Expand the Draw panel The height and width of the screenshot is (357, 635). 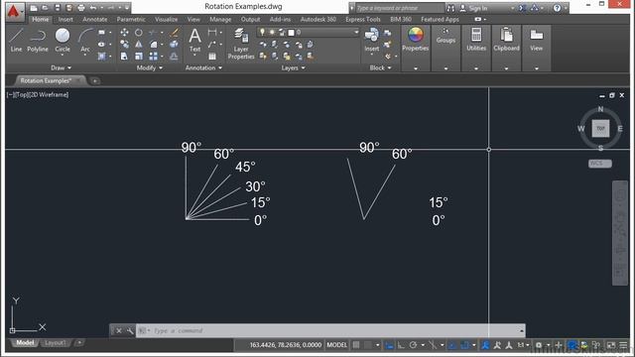tap(61, 67)
